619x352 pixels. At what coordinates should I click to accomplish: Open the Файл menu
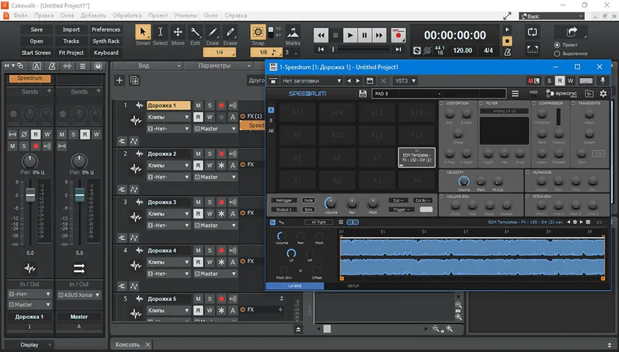point(21,15)
